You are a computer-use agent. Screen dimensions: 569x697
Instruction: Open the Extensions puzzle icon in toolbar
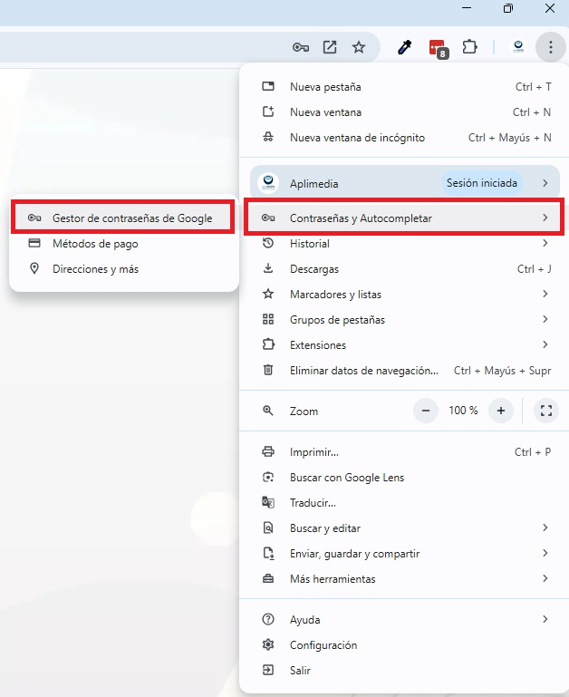click(x=469, y=47)
